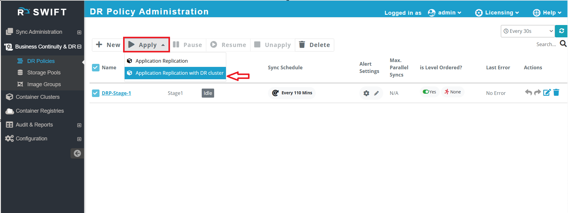Screen dimensions: 568x213
Task: Sort by the Name column header
Action: click(x=109, y=67)
